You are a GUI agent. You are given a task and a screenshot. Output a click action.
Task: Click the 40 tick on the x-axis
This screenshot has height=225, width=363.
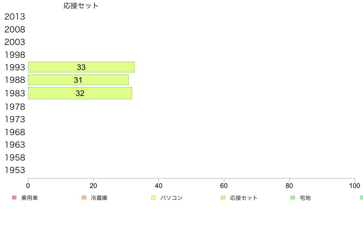(x=159, y=186)
